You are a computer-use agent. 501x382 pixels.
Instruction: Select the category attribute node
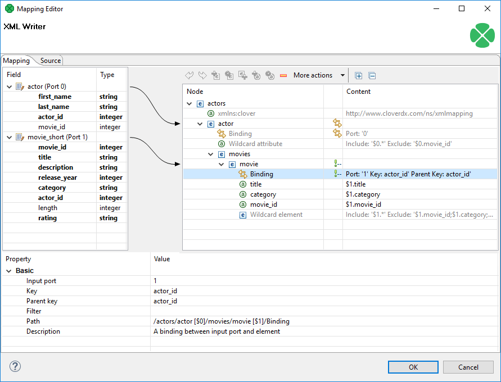click(263, 194)
